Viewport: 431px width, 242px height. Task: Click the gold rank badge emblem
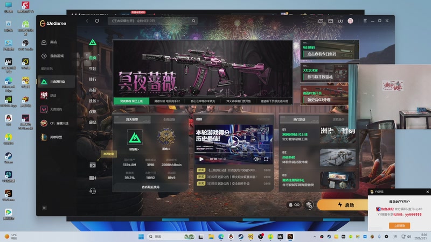[166, 137]
